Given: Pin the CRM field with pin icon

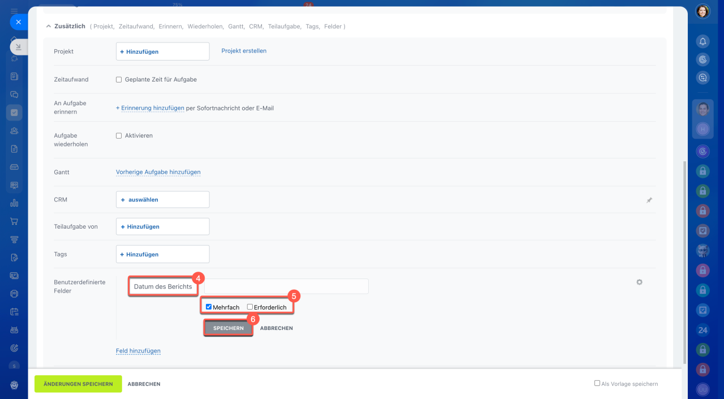Looking at the screenshot, I should click(x=649, y=200).
